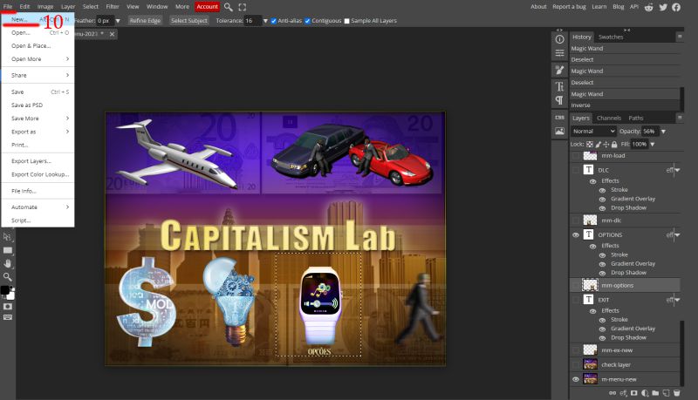Open the Brush panel icon

pyautogui.click(x=559, y=70)
